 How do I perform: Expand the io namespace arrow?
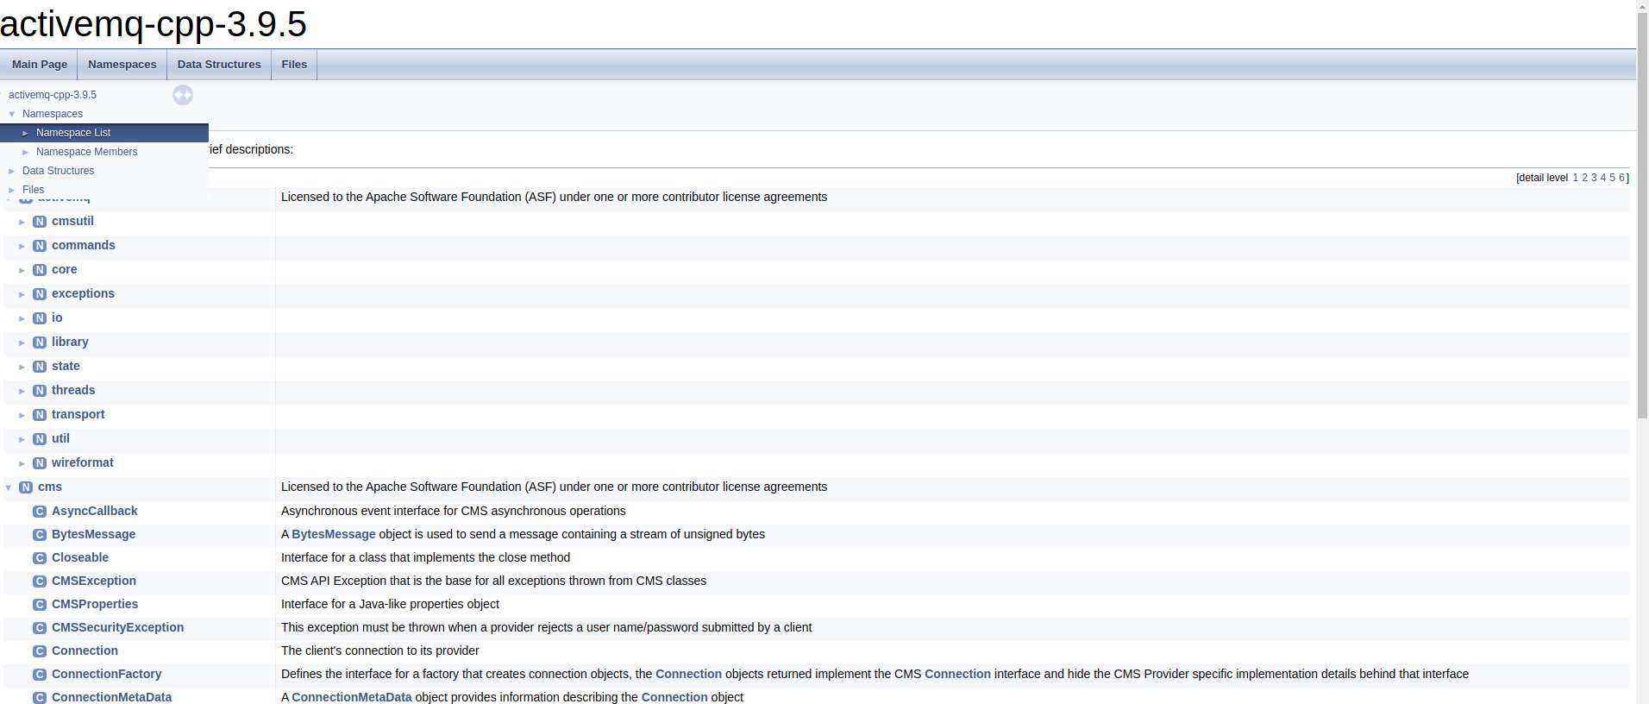pyautogui.click(x=22, y=318)
